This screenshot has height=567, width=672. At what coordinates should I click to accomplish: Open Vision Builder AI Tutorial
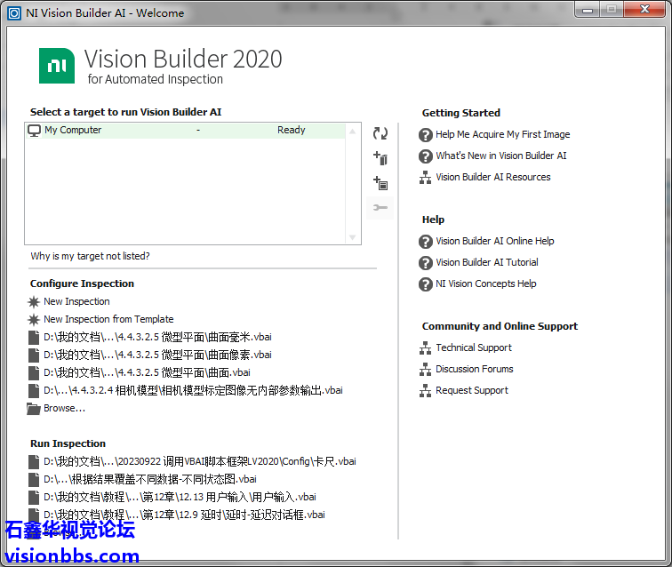click(487, 262)
